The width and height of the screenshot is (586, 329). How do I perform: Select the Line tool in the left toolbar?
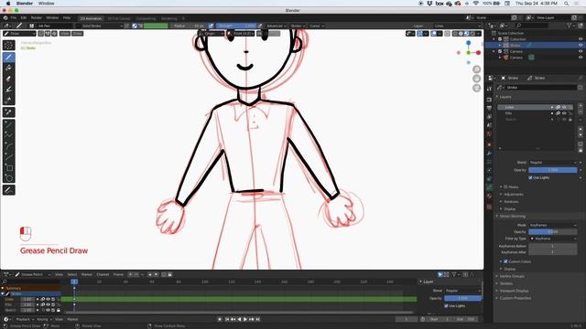click(x=8, y=124)
